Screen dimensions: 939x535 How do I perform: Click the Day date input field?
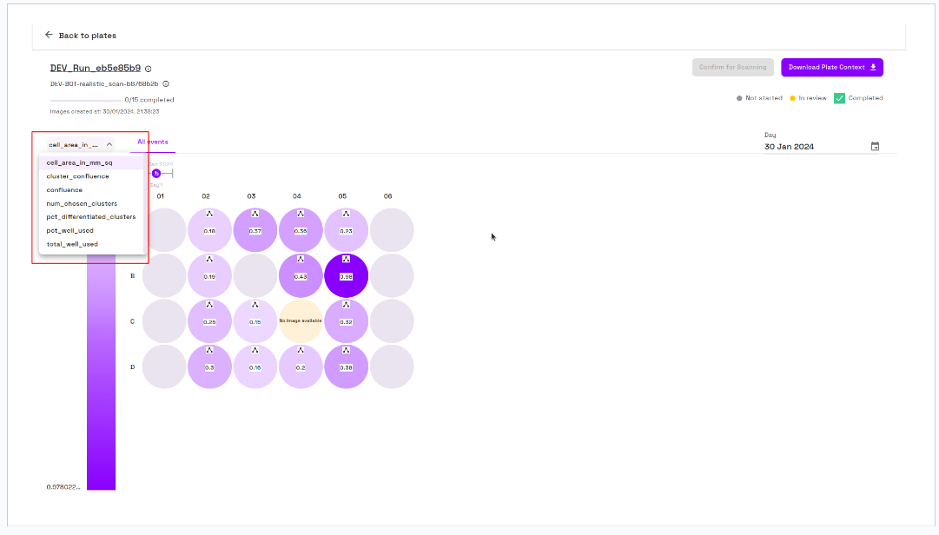tap(814, 147)
